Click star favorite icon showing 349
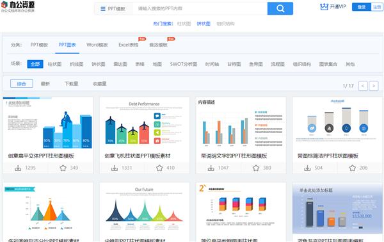The width and height of the screenshot is (384, 242). pyautogui.click(x=63, y=168)
